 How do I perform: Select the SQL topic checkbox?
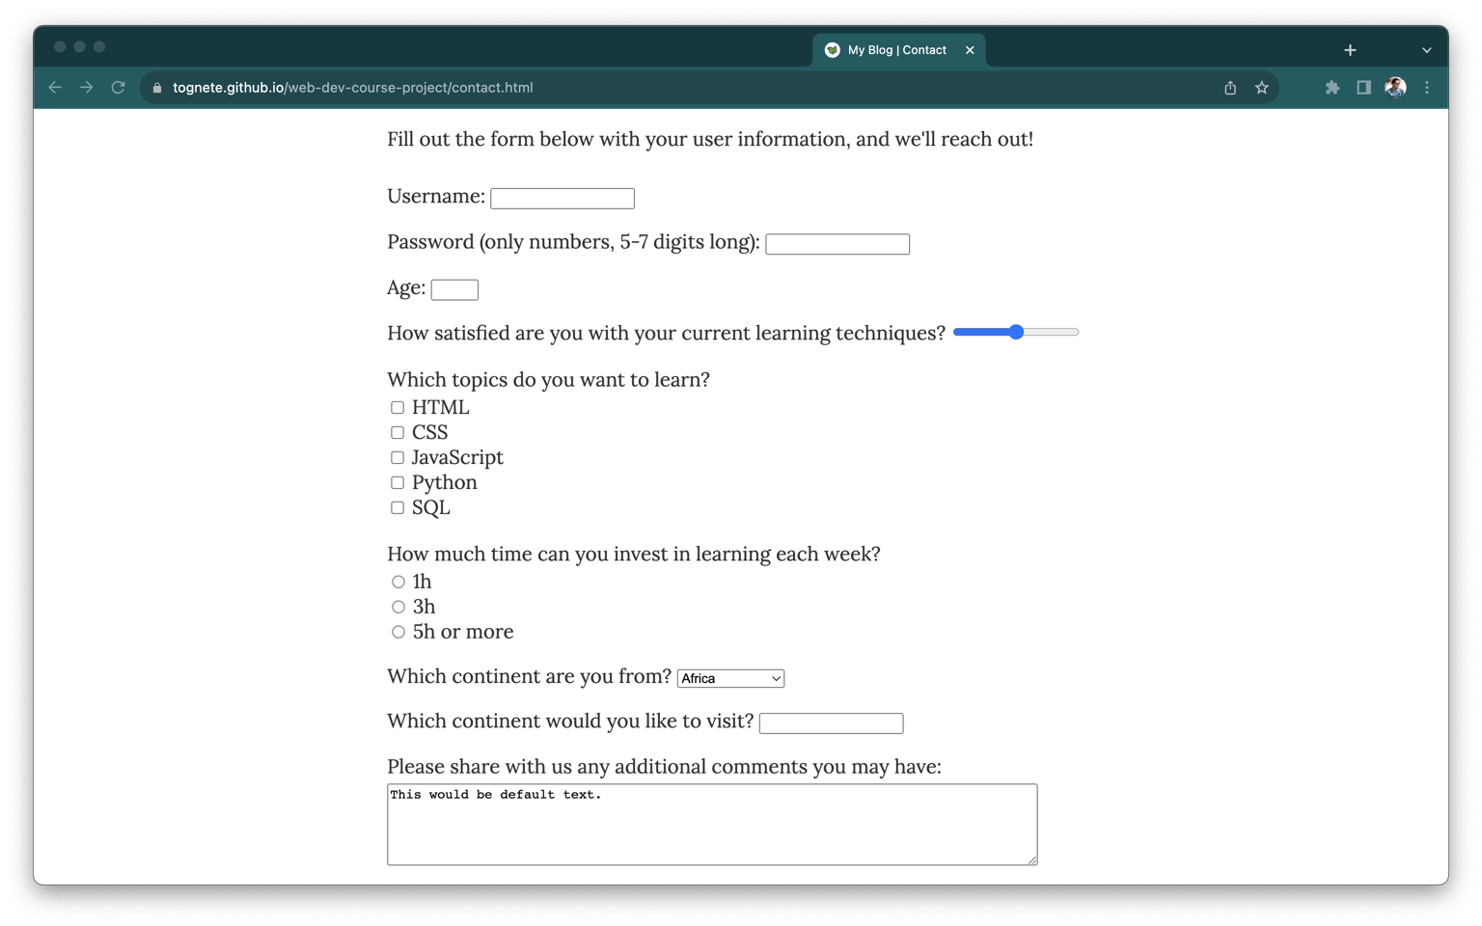pyautogui.click(x=398, y=507)
